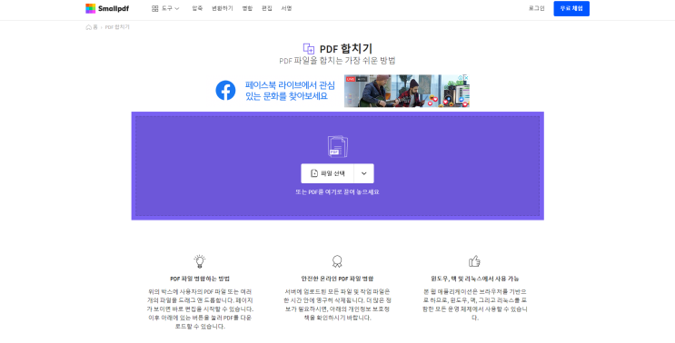The width and height of the screenshot is (675, 343).
Task: Click the PDF documents icon in dropzone
Action: [x=338, y=146]
